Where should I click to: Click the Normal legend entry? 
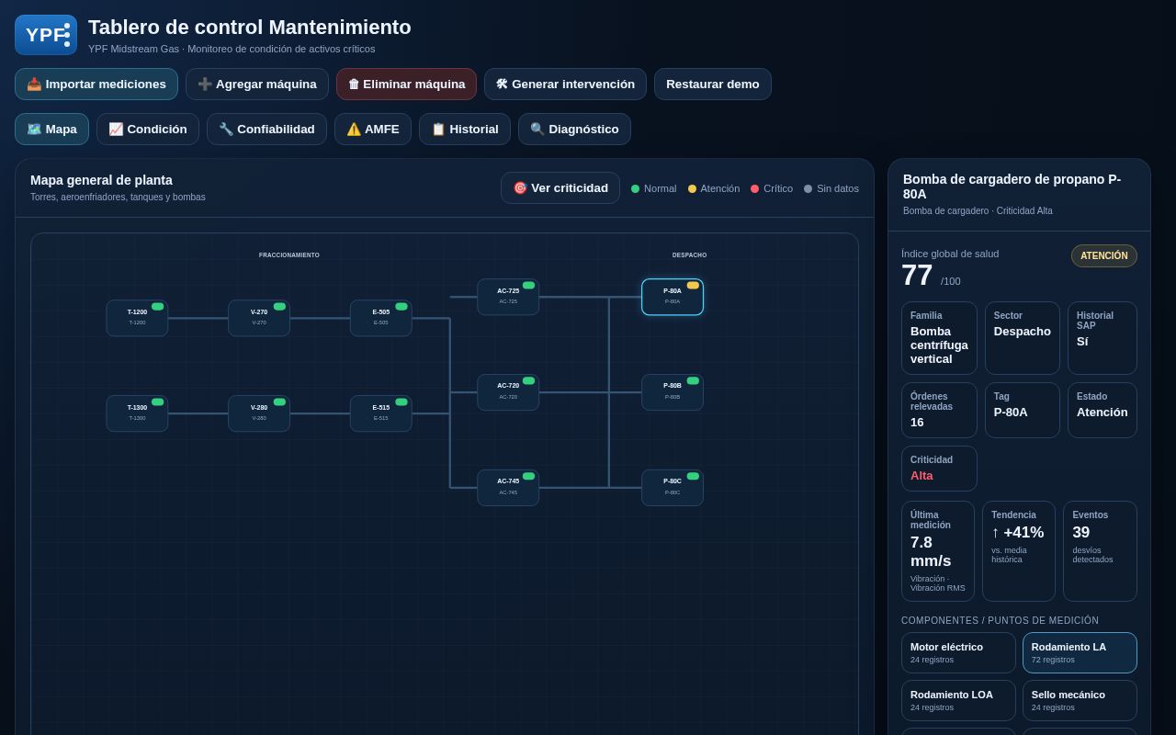pos(654,188)
